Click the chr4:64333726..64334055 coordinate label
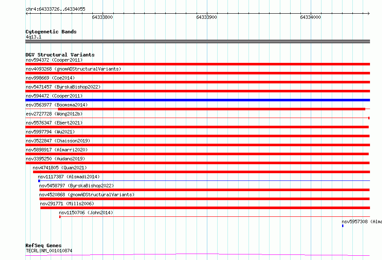 55,9
